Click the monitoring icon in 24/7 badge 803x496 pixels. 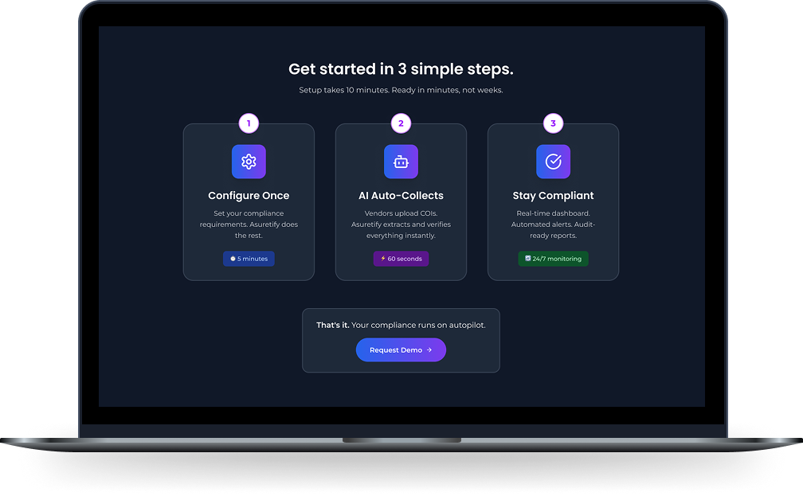(x=528, y=259)
